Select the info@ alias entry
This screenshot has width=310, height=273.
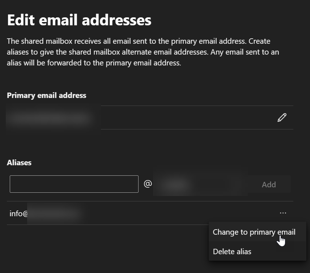click(46, 213)
